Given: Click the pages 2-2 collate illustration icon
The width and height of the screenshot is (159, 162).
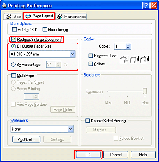Looking at the screenshot, I should click(x=134, y=59).
